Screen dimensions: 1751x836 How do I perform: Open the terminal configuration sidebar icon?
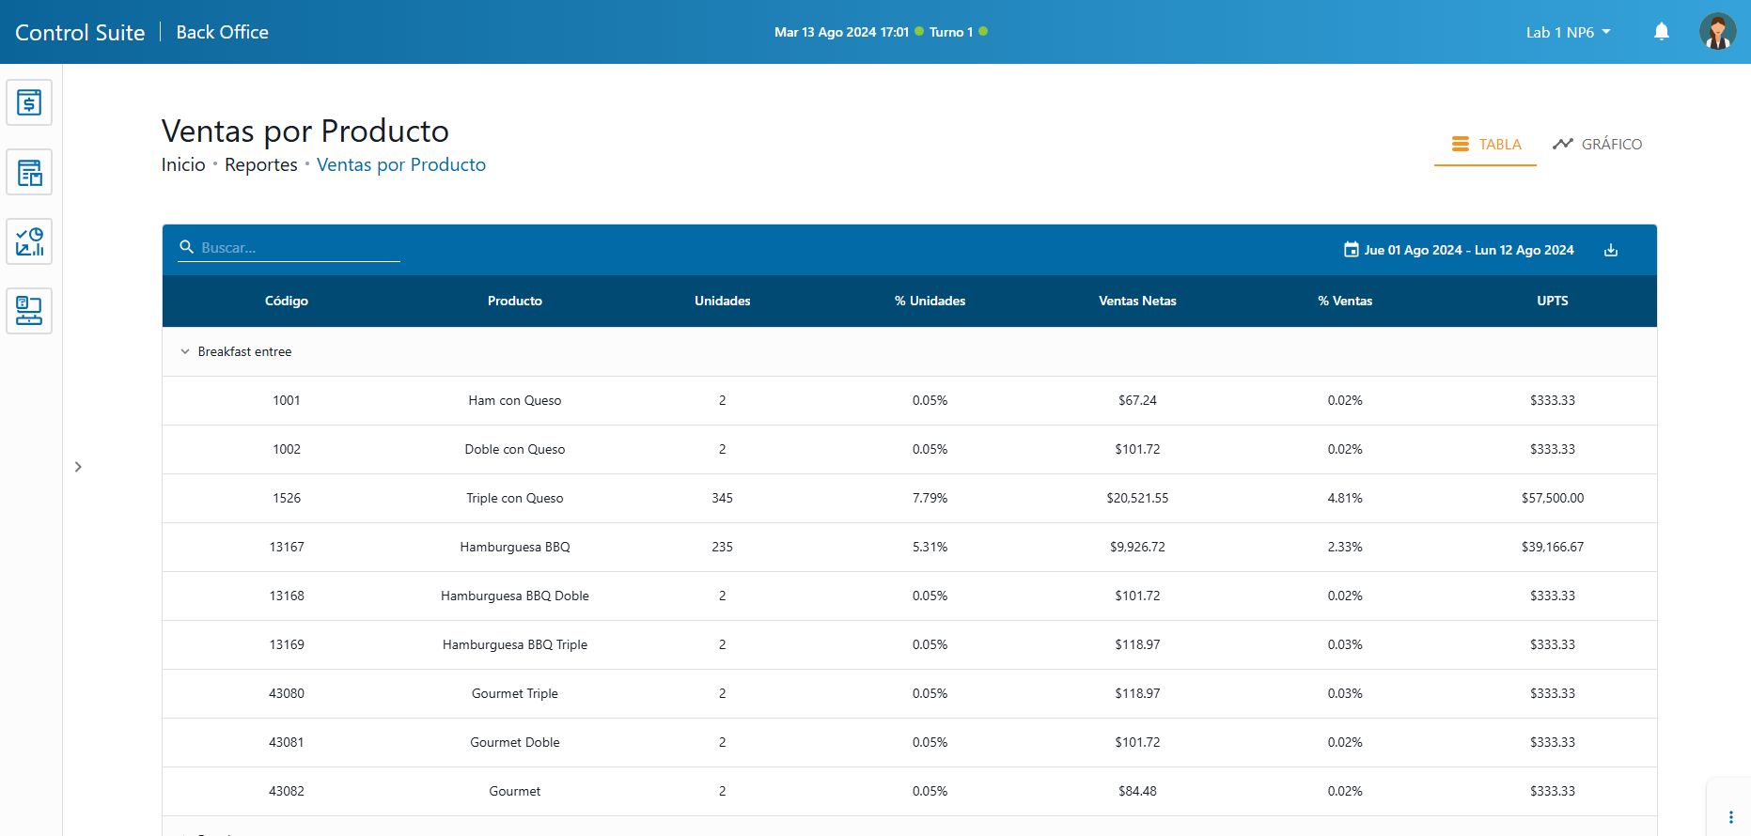click(29, 311)
